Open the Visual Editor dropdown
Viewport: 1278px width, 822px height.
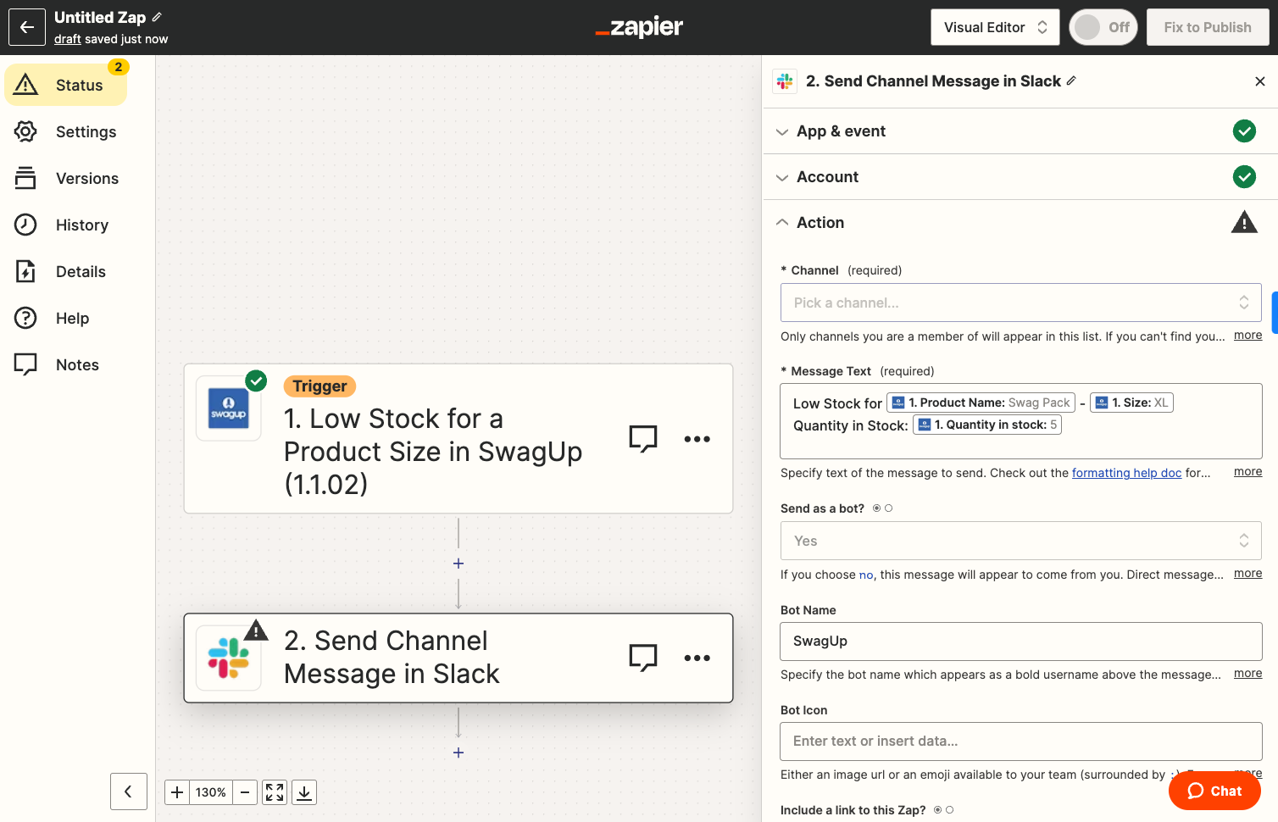pyautogui.click(x=995, y=27)
